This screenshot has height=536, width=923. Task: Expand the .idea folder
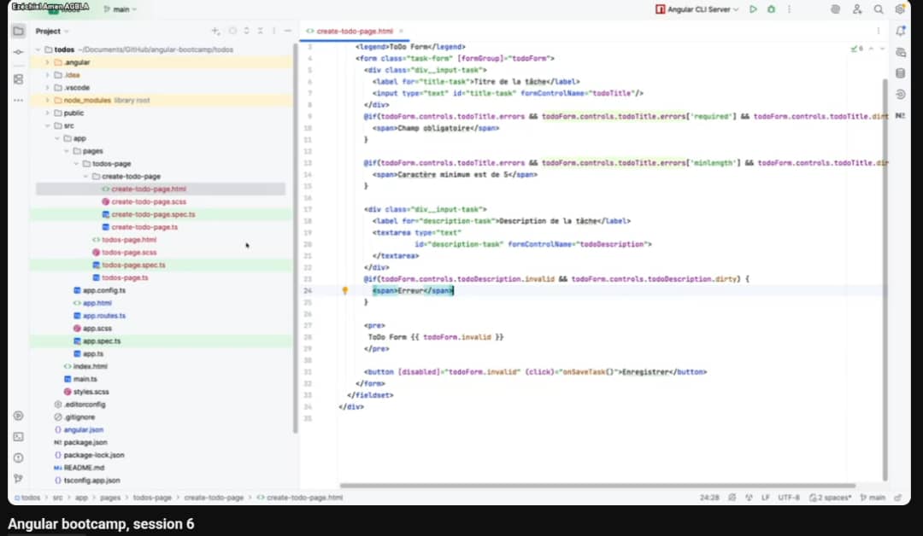(x=48, y=74)
